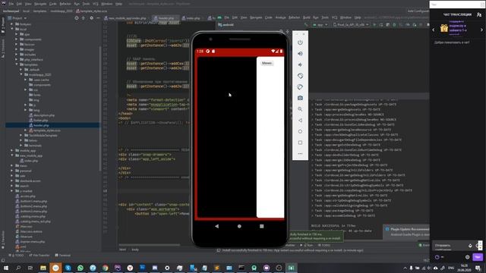Rotate emulator left using rotate icon
Viewport: 486px width, 273px height.
tap(300, 76)
